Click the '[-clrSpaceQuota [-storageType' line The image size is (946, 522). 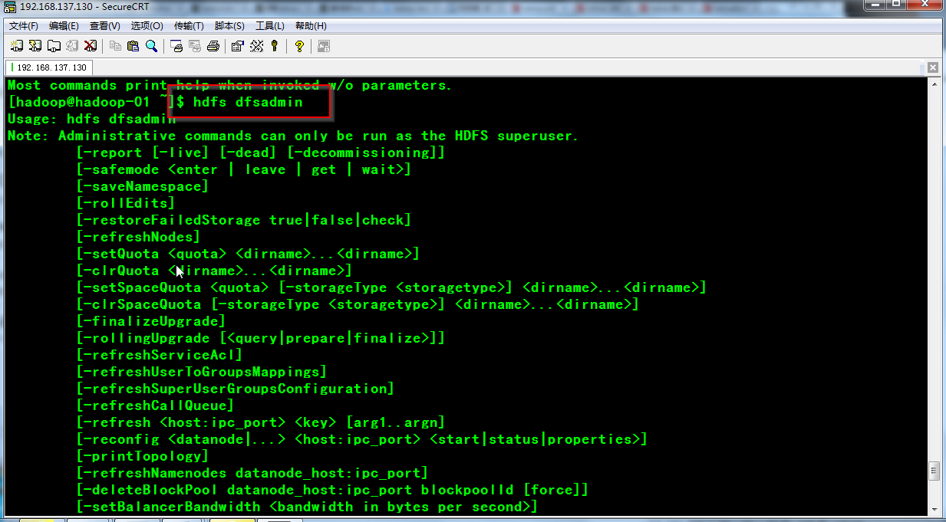click(x=358, y=304)
